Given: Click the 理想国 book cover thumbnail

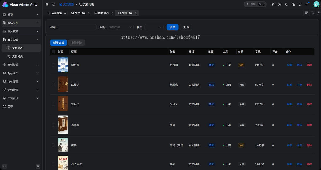Looking at the screenshot, I should (63, 65).
